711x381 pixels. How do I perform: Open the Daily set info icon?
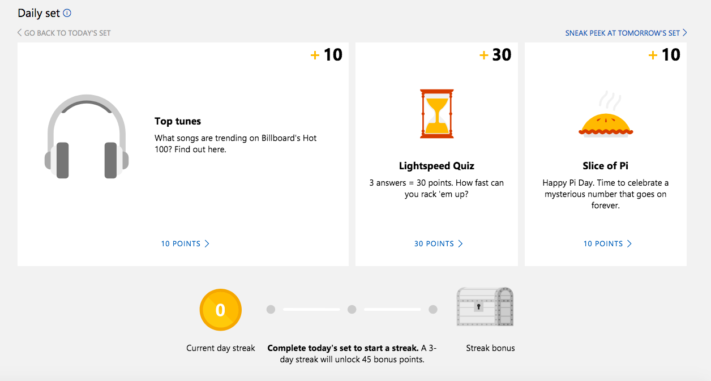(67, 12)
